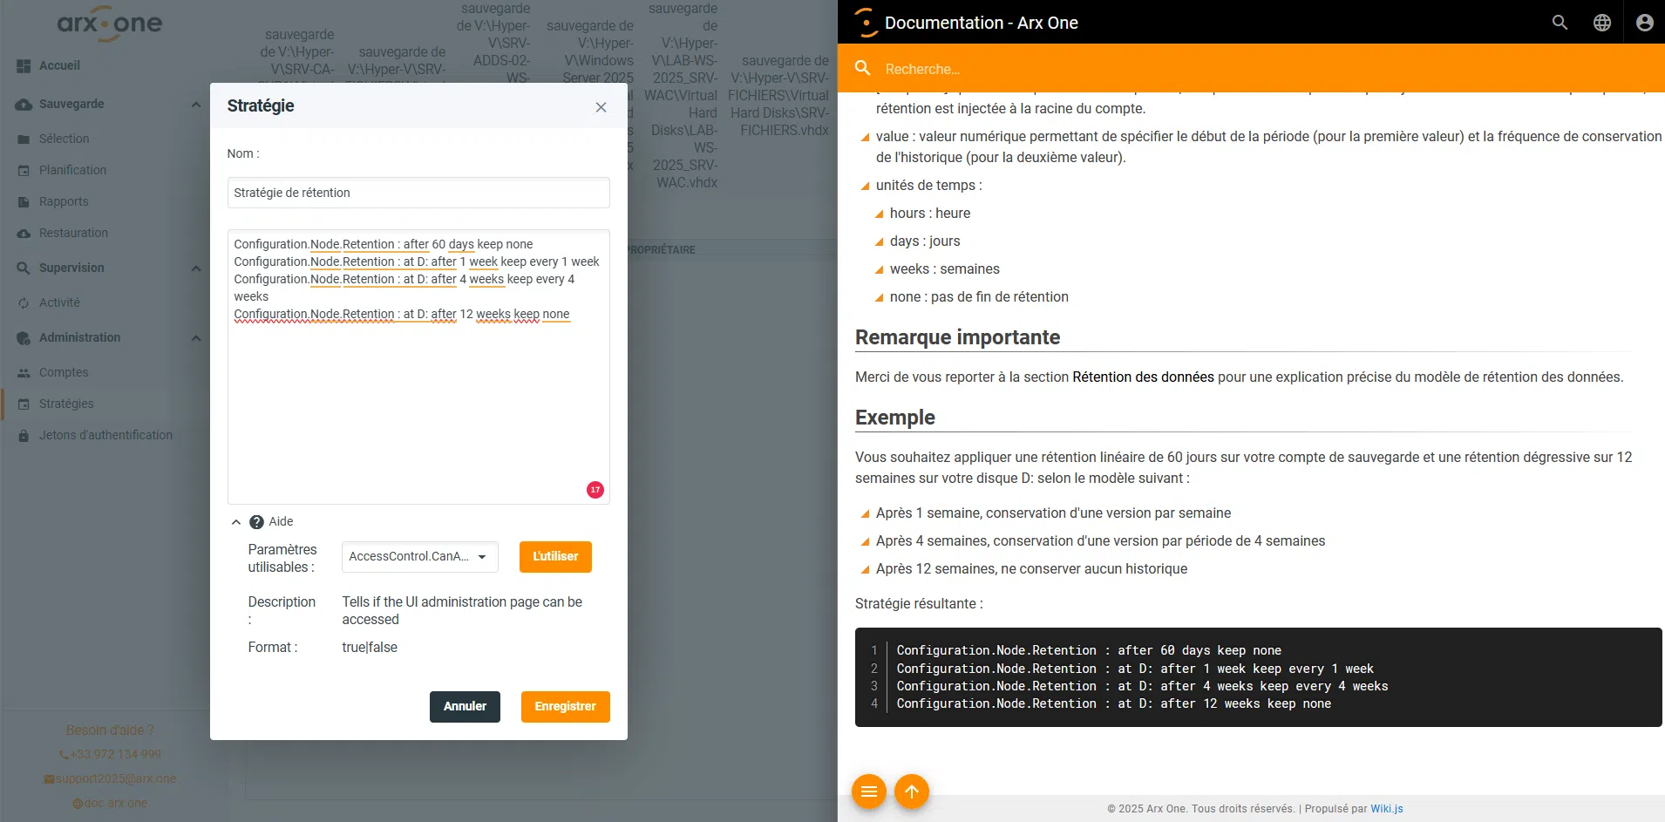Open the user account icon

pyautogui.click(x=1643, y=23)
